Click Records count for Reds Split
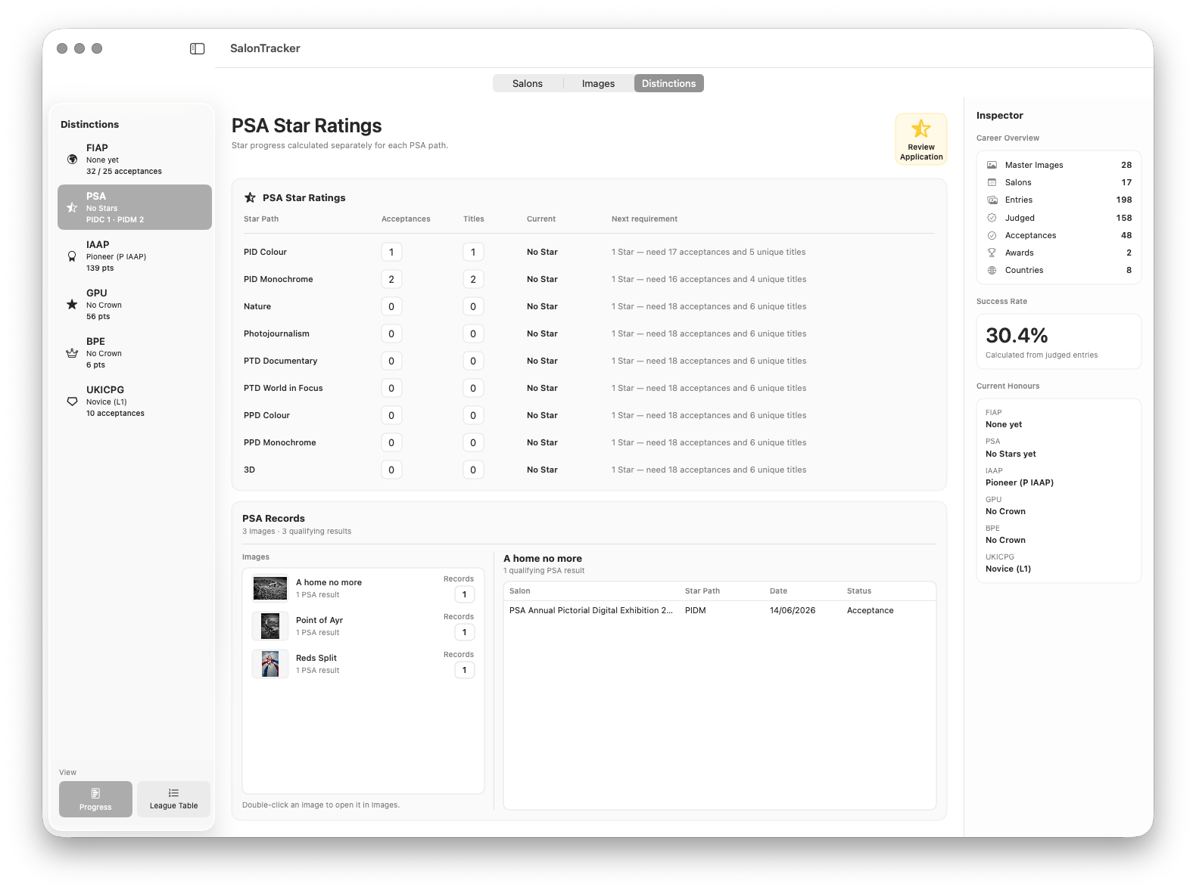 [x=465, y=670]
